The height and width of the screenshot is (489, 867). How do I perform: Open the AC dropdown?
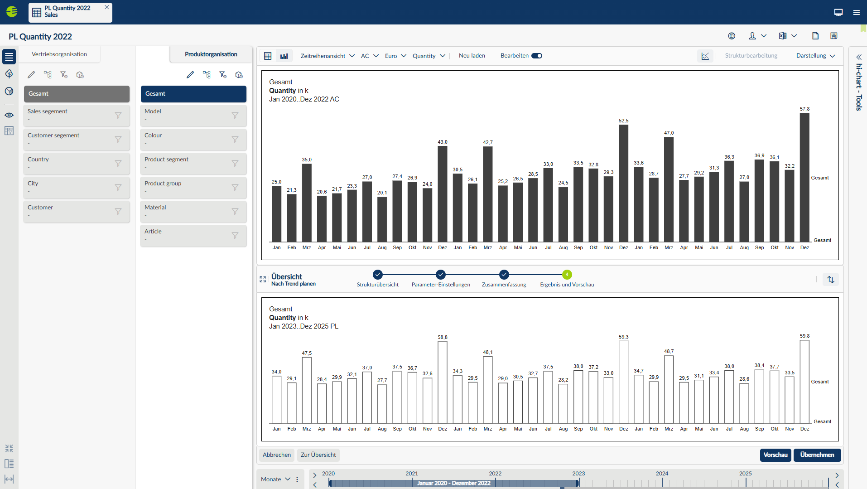tap(370, 56)
